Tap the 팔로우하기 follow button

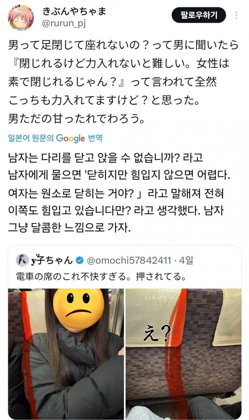198,15
